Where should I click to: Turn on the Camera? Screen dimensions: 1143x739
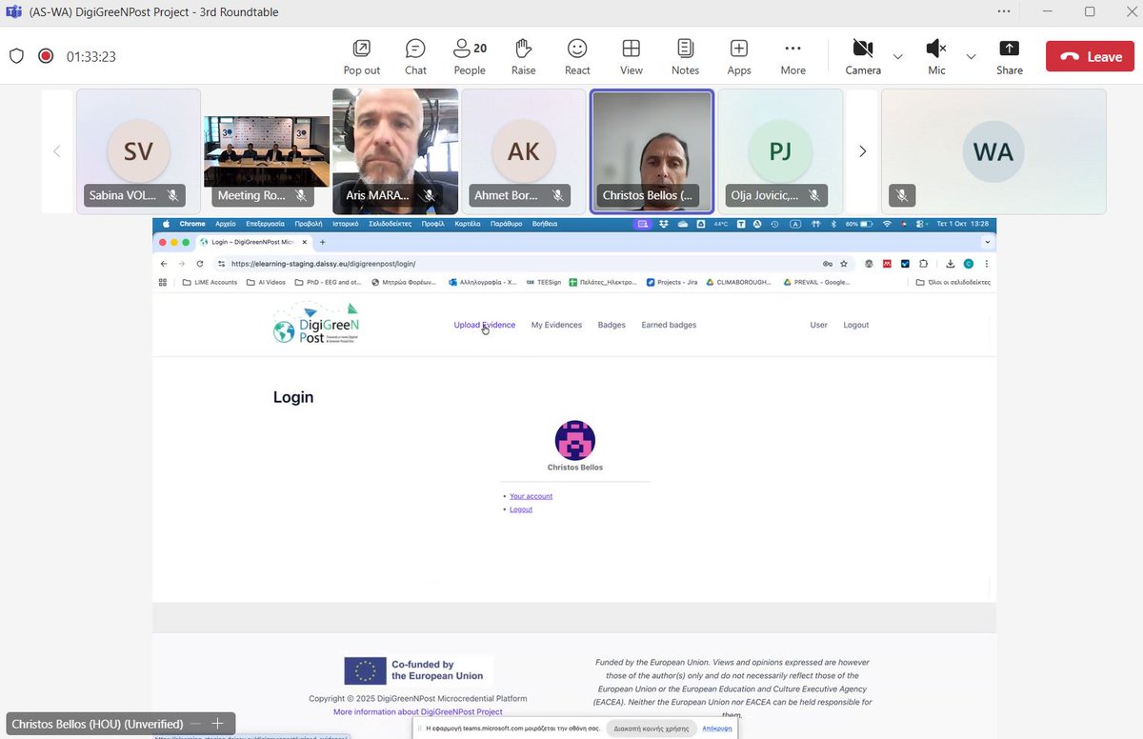(863, 56)
